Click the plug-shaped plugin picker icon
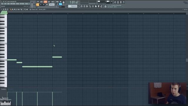Screen dimensions: 188x106 tap(99, 6)
